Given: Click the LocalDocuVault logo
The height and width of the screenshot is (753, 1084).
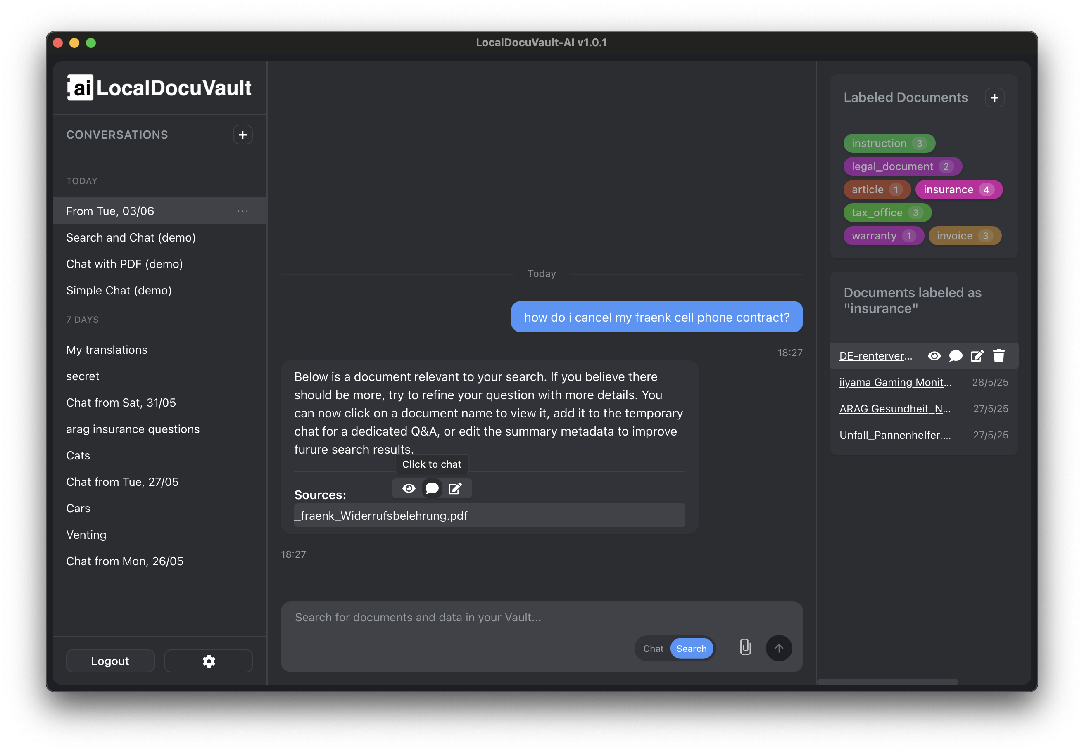Looking at the screenshot, I should coord(159,88).
